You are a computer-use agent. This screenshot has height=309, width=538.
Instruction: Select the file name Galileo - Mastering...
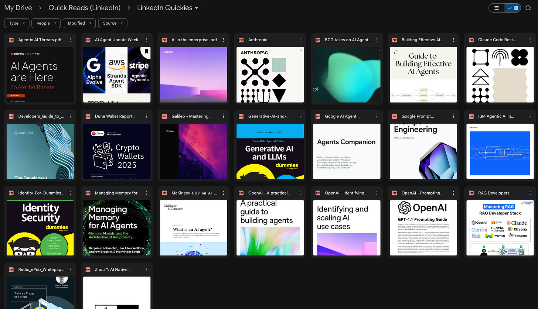pos(192,116)
